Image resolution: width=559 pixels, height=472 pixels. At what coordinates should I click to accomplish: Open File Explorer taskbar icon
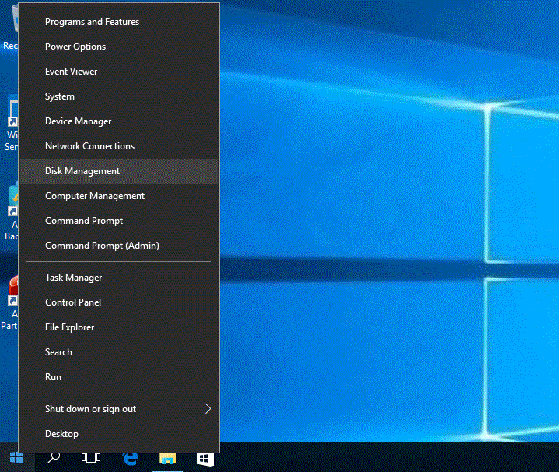tap(168, 460)
